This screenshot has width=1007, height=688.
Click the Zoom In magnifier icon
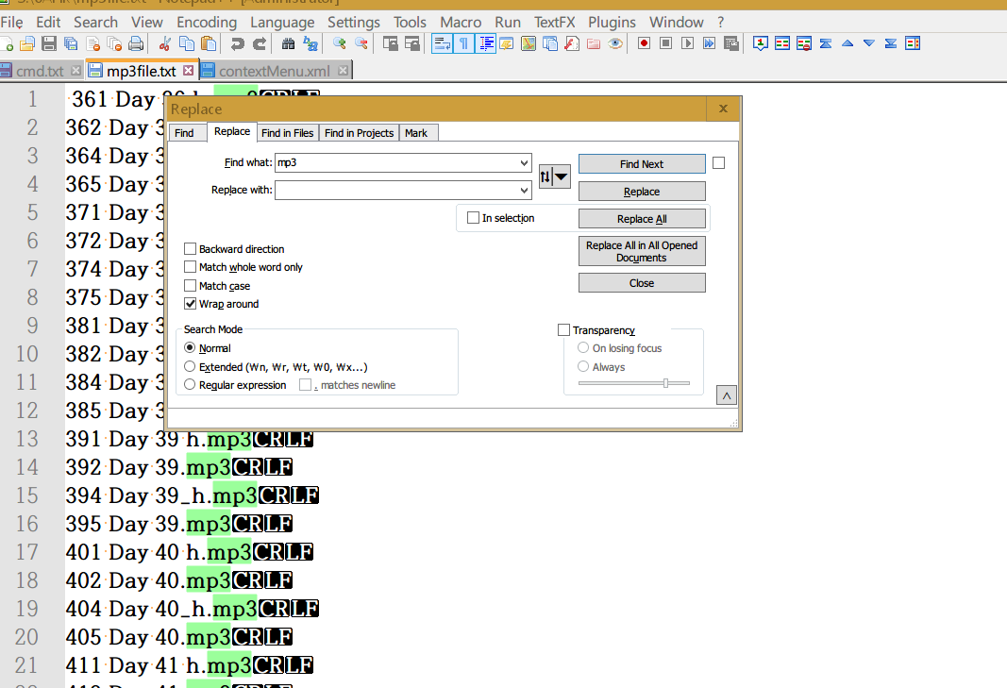(x=340, y=43)
